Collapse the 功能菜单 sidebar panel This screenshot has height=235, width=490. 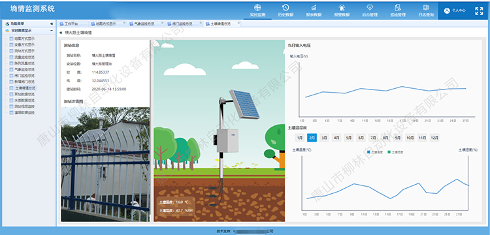point(52,23)
